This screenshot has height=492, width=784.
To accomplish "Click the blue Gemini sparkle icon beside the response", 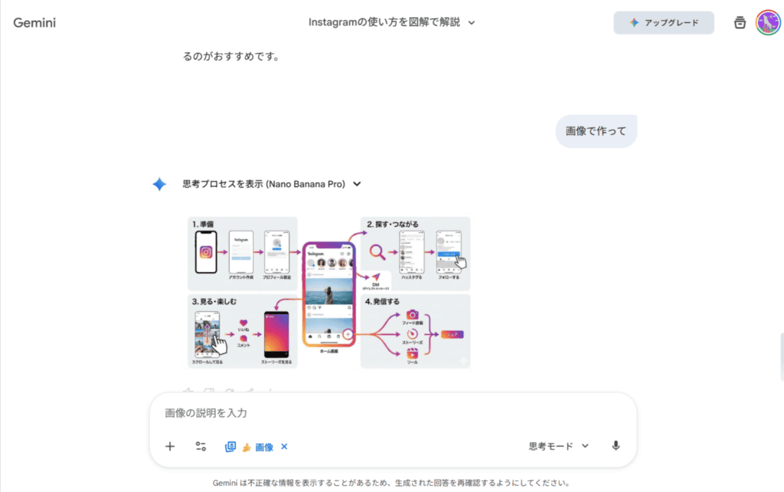I will pyautogui.click(x=159, y=184).
